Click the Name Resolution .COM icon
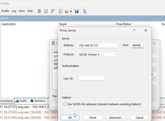 click(x=52, y=11)
